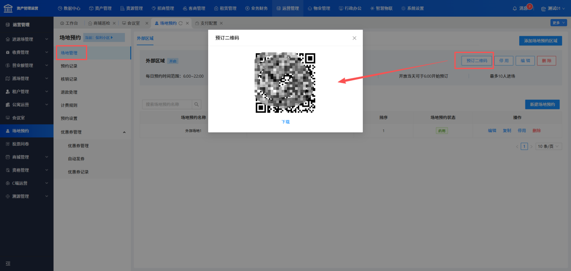
Task: Select 场地预约 in the left sidebar
Action: [x=27, y=131]
